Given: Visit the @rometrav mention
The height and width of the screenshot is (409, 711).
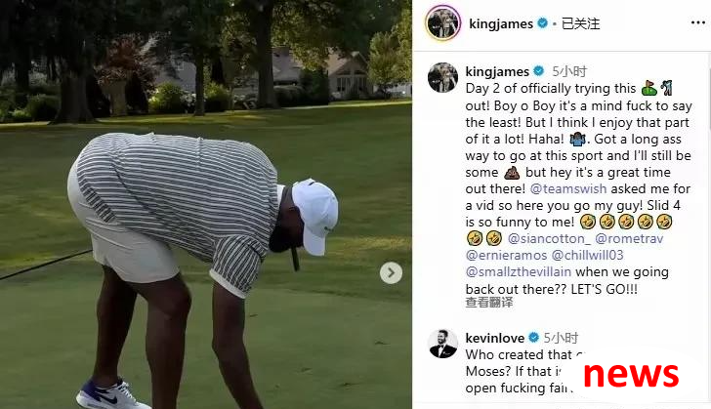Looking at the screenshot, I should click(629, 238).
